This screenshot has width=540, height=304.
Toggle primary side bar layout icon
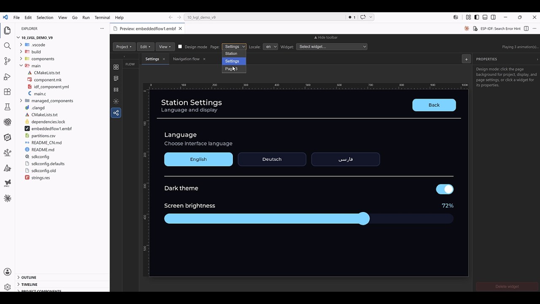(477, 17)
